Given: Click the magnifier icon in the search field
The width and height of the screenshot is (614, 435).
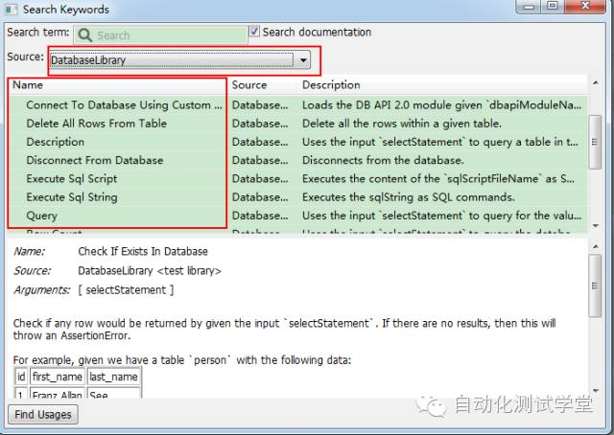Looking at the screenshot, I should (85, 35).
